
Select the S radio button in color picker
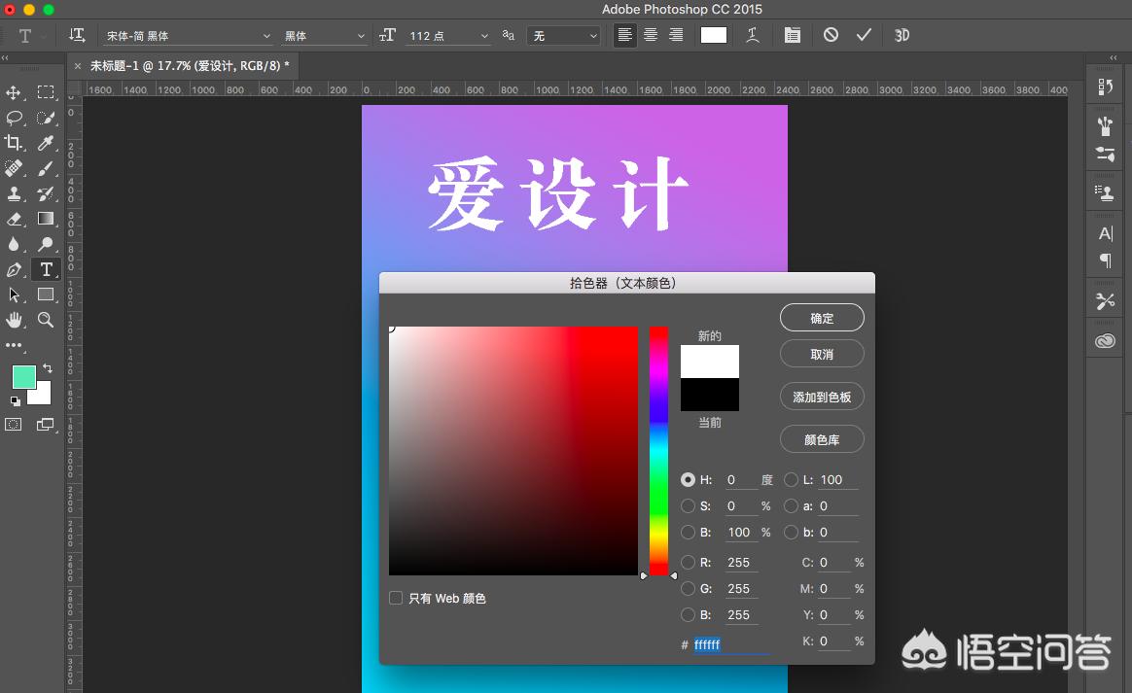click(690, 505)
